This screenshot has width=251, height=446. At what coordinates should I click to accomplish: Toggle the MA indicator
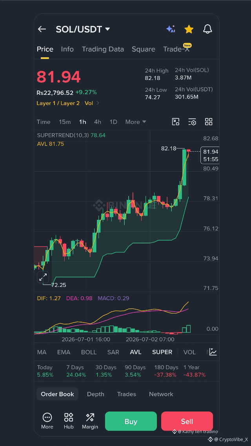pos(42,352)
